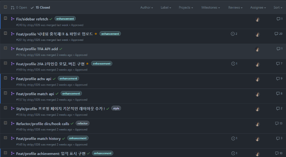Open the Assignee filter dropdown
Viewport: 286px width, 157px height.
point(258,8)
